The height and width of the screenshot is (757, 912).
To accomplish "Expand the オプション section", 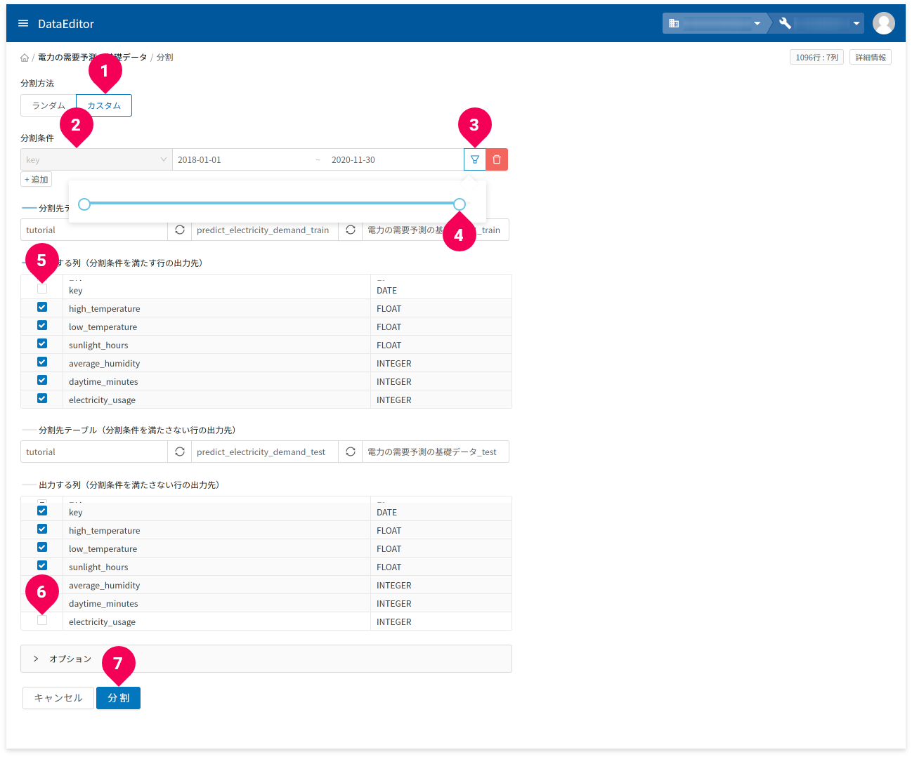I will pyautogui.click(x=266, y=659).
